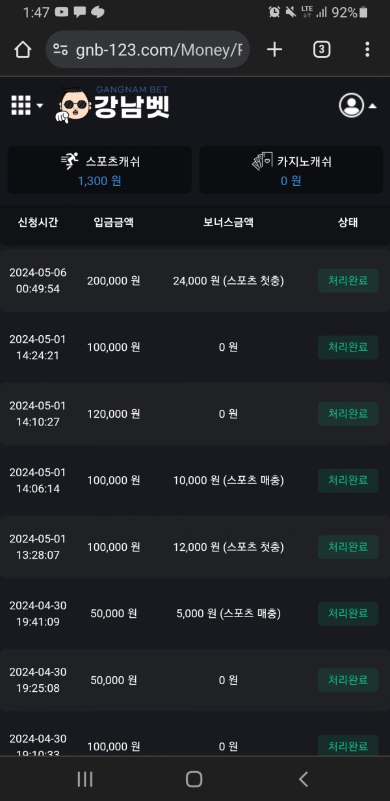Open a new tab with plus icon
The width and height of the screenshot is (390, 801).
click(x=275, y=50)
